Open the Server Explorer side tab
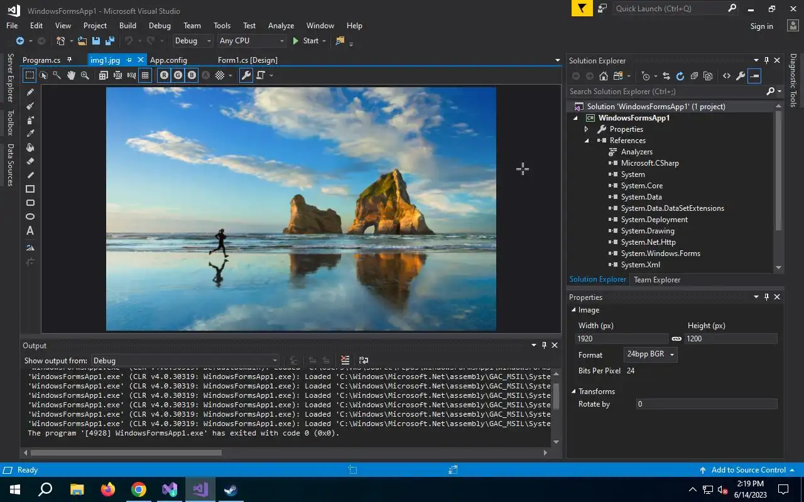This screenshot has width=804, height=502. 10,78
